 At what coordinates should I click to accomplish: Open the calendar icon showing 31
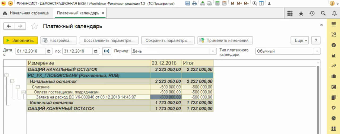(x=224, y=4)
